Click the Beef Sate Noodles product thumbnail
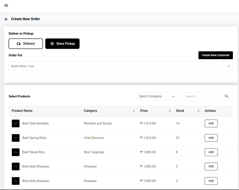The height and width of the screenshot is (190, 239). (16, 123)
